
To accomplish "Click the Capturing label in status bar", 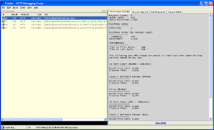I will pyautogui.click(x=9, y=127).
